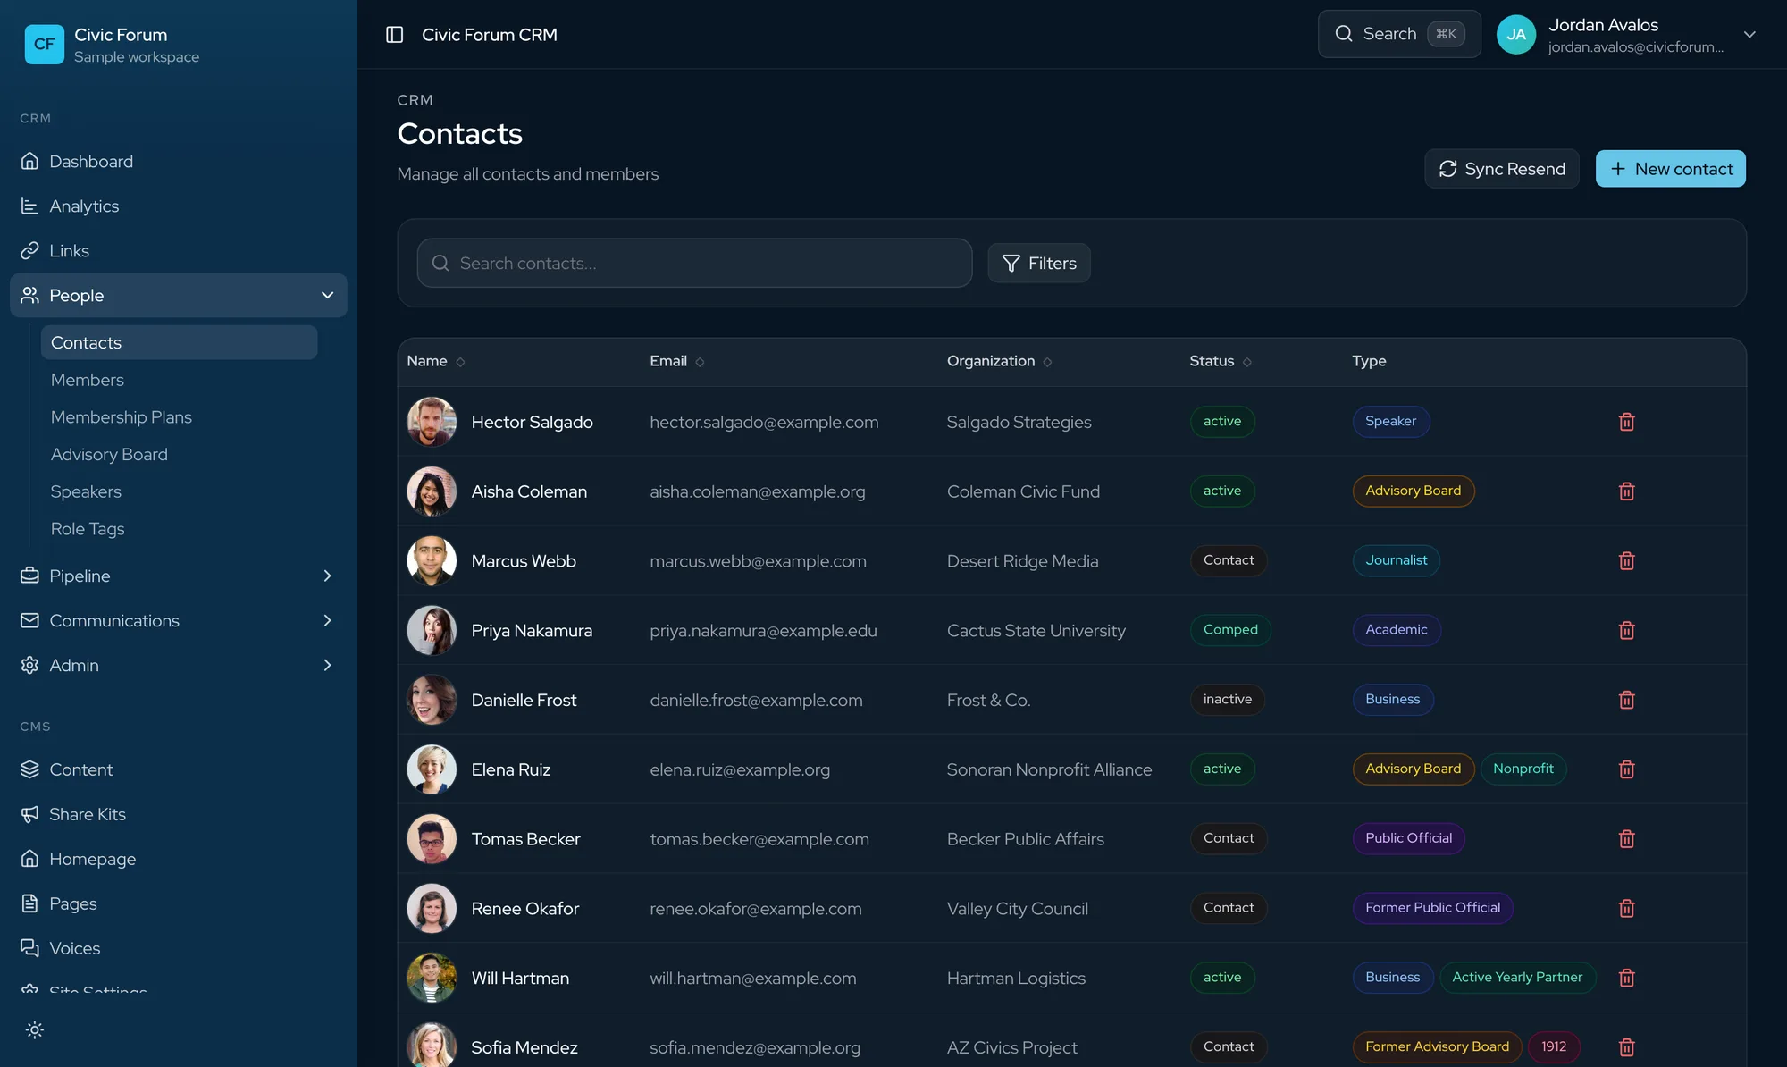Image resolution: width=1787 pixels, height=1067 pixels.
Task: Click Hector Salgado's avatar photo
Action: click(432, 422)
